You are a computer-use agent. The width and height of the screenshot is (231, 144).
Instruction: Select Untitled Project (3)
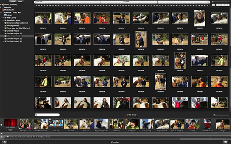coord(14,39)
